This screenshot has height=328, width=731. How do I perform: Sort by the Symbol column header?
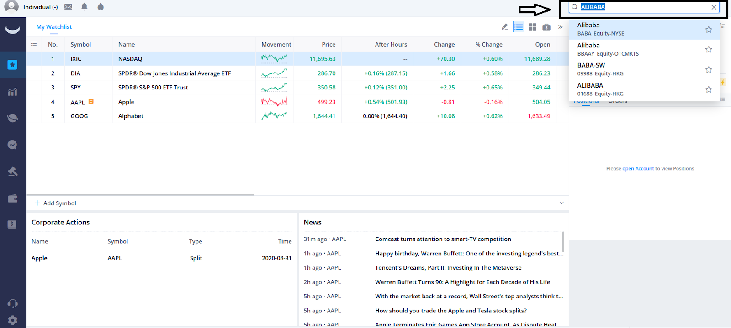[x=81, y=44]
